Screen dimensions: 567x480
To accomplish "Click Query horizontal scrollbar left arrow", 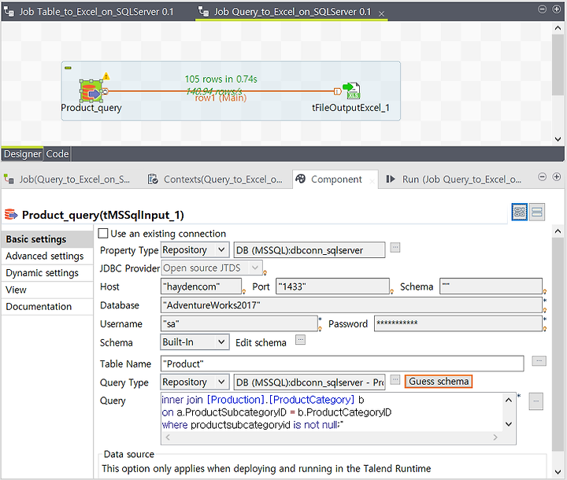I will pyautogui.click(x=168, y=438).
